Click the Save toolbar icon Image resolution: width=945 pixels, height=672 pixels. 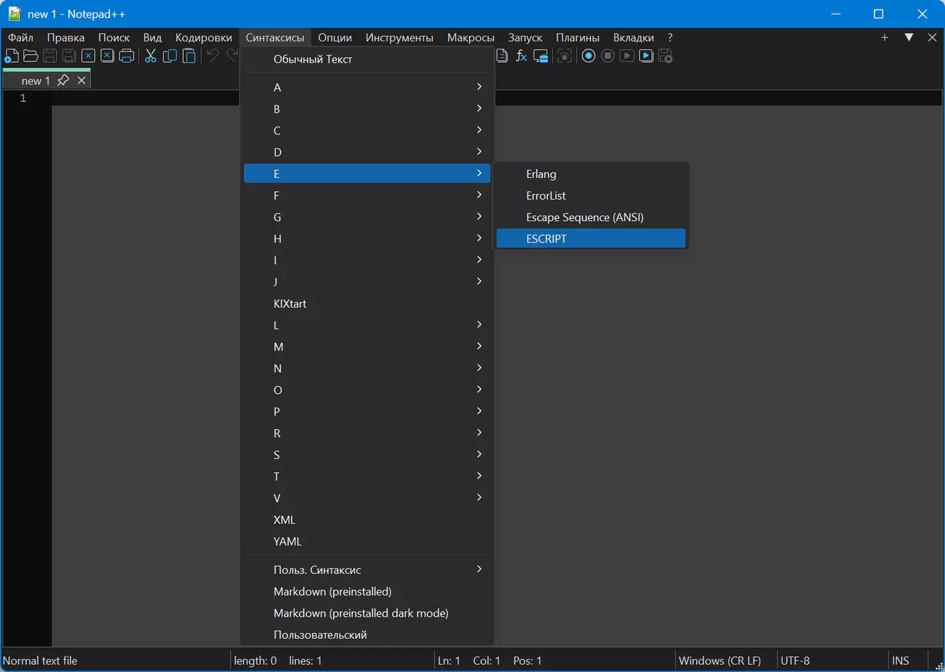click(49, 56)
